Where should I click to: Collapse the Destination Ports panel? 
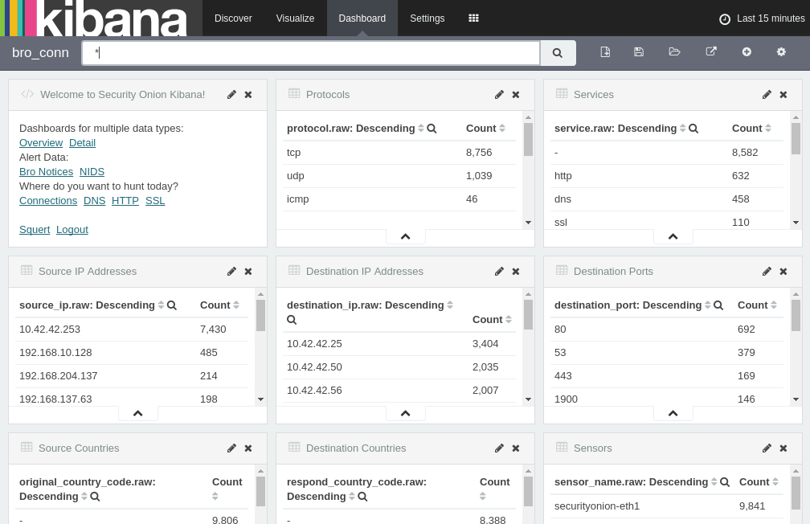[x=673, y=412]
